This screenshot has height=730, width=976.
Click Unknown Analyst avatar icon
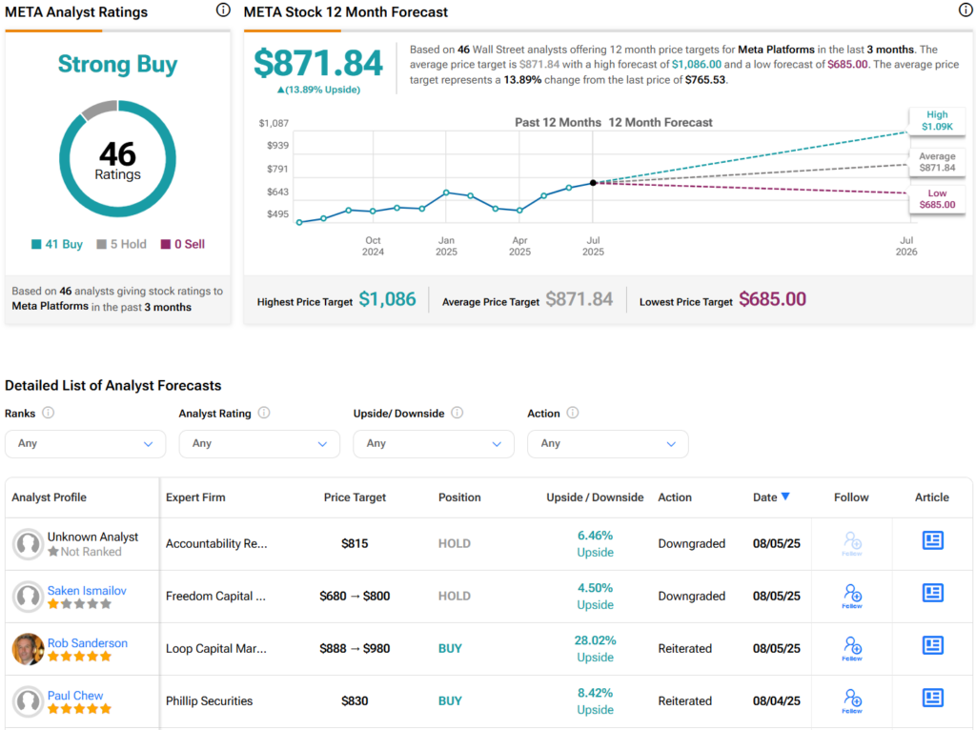point(28,544)
